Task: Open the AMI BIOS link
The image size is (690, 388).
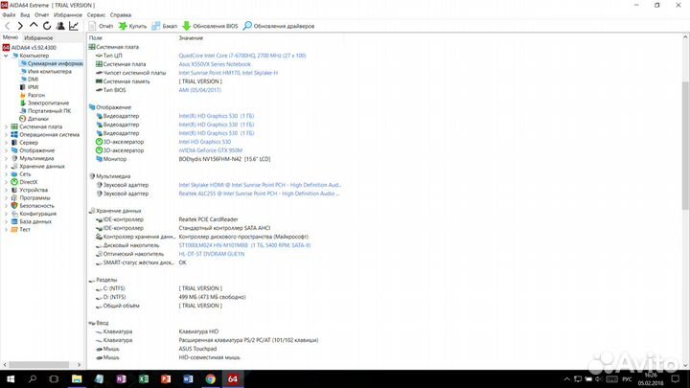Action: click(x=199, y=90)
